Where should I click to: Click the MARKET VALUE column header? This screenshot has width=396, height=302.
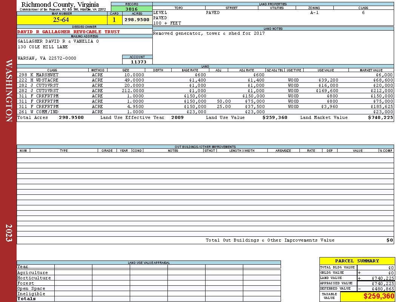[371, 70]
